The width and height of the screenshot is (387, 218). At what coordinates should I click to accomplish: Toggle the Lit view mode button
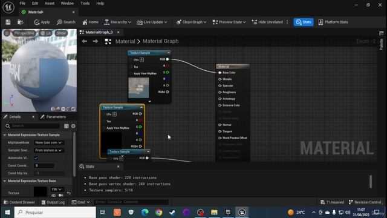pyautogui.click(x=46, y=33)
